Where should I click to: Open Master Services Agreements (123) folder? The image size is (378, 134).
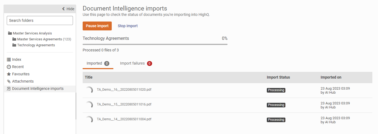pyautogui.click(x=39, y=39)
